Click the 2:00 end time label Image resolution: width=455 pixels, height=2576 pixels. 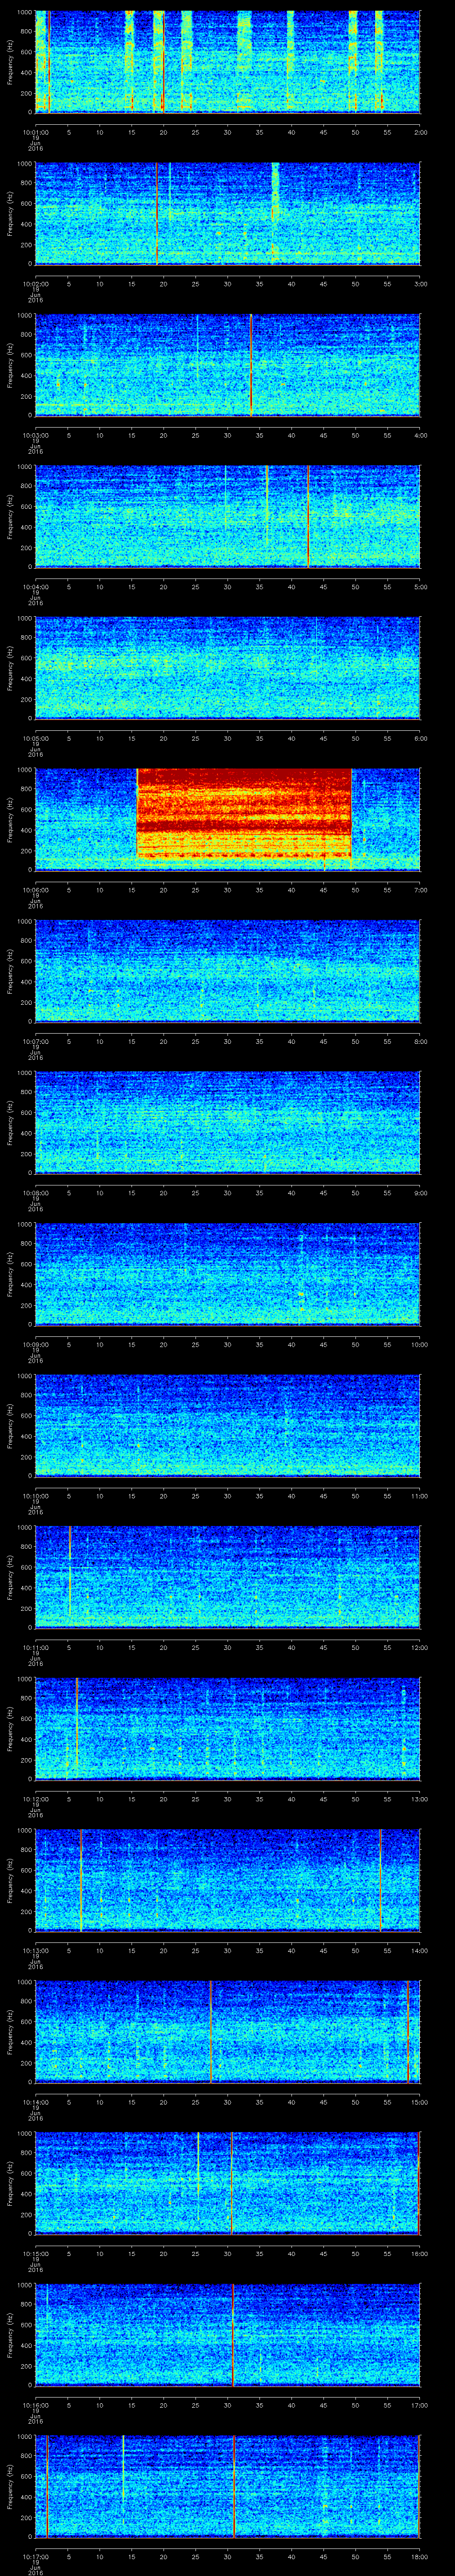coord(420,131)
